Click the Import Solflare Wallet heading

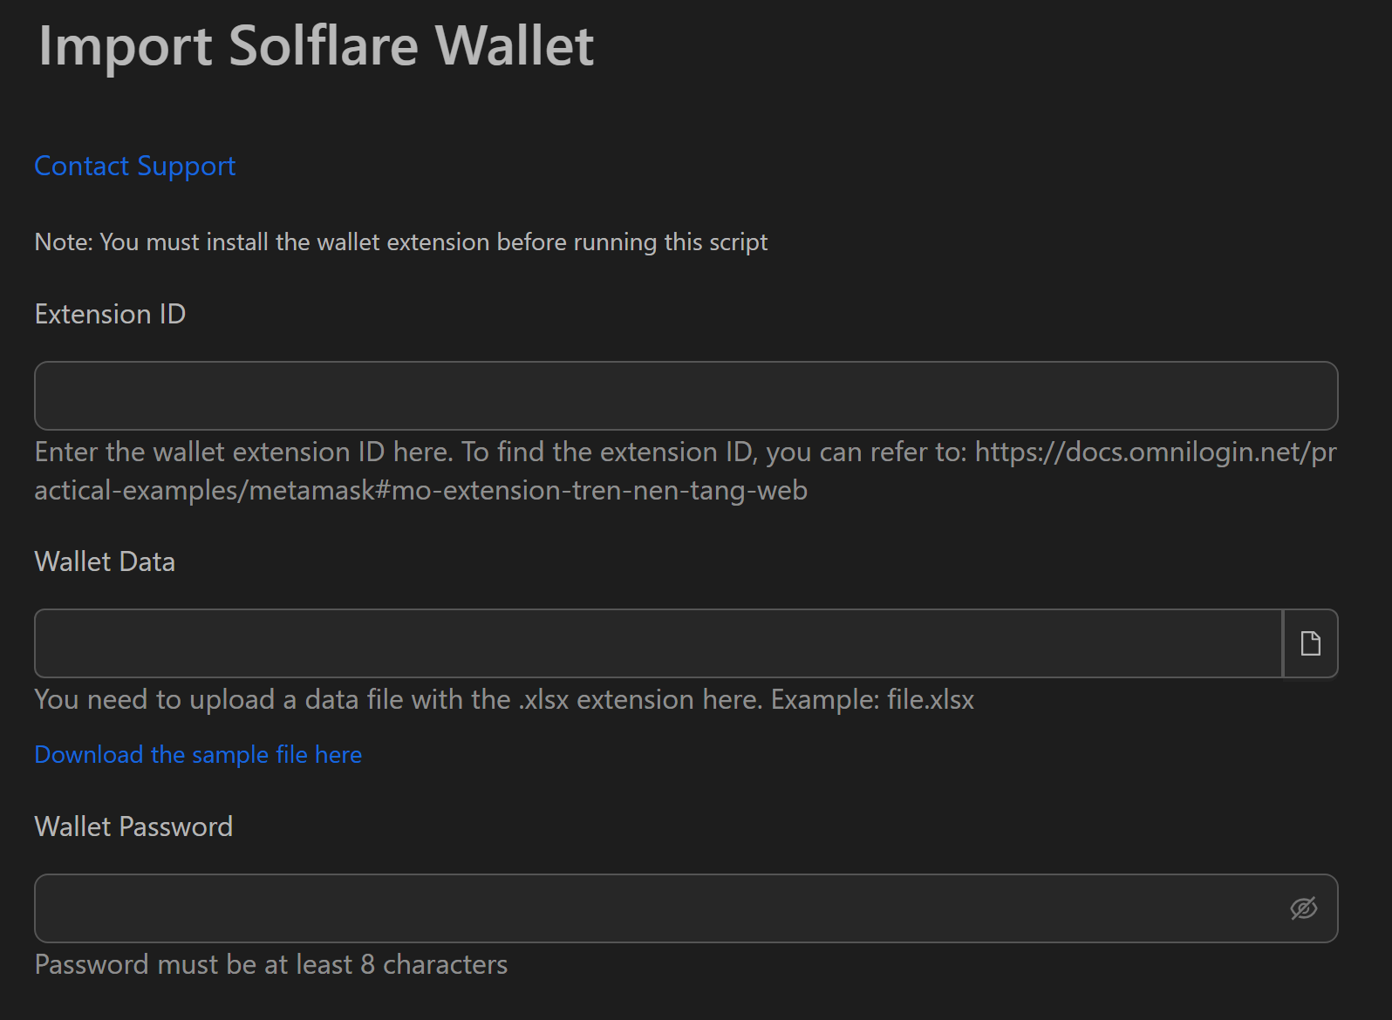click(316, 45)
